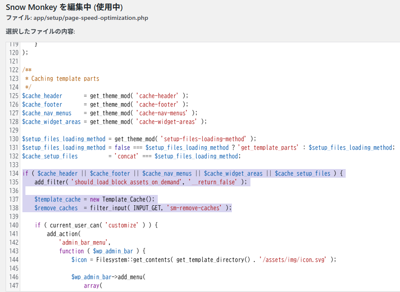Click line number 140 in the gutter

coord(14,225)
